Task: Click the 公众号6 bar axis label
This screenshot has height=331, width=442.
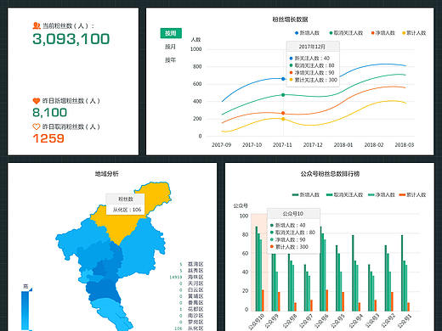Action: pos(322,322)
